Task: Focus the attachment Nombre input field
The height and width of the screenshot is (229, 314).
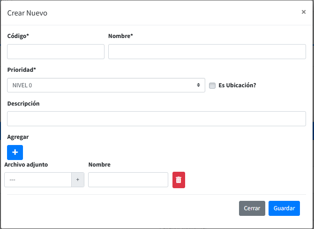Action: pos(128,180)
